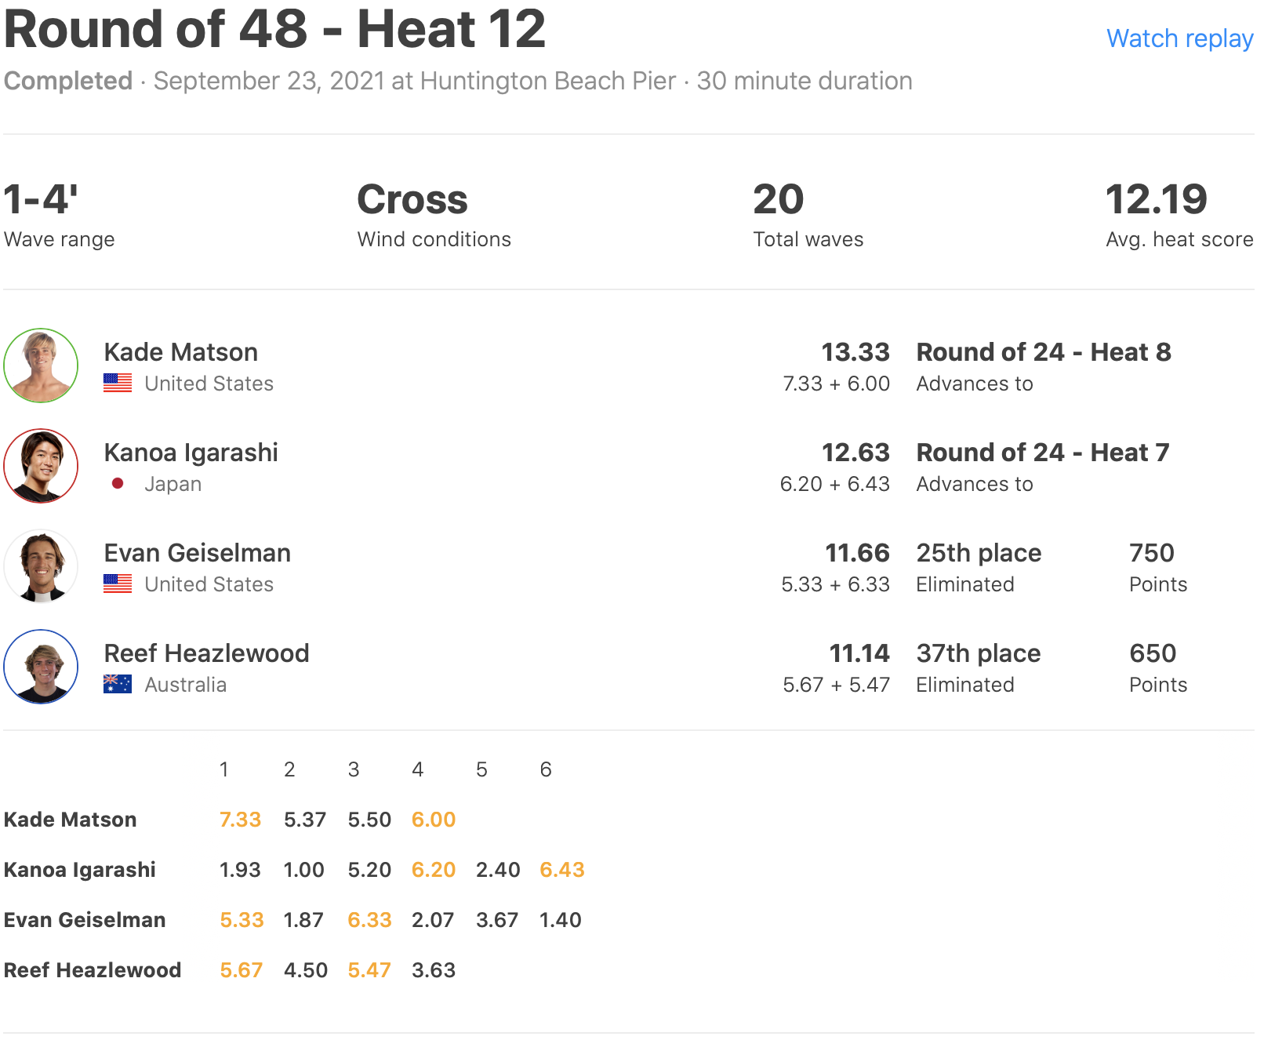Select Reef Heazlewood's avatar image
The image size is (1264, 1040).
pos(41,667)
